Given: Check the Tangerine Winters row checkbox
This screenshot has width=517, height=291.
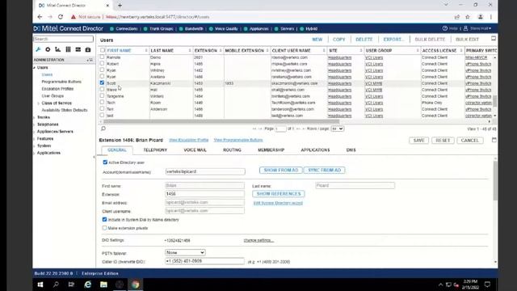Looking at the screenshot, I should tap(102, 95).
